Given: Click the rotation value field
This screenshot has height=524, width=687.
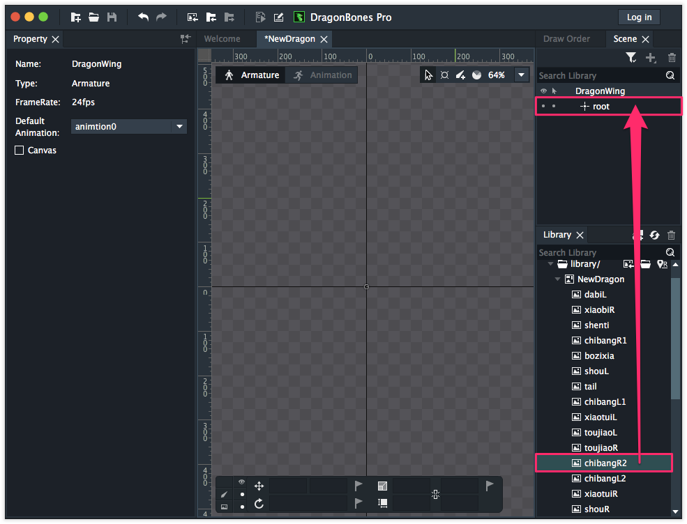Looking at the screenshot, I should coord(308,503).
